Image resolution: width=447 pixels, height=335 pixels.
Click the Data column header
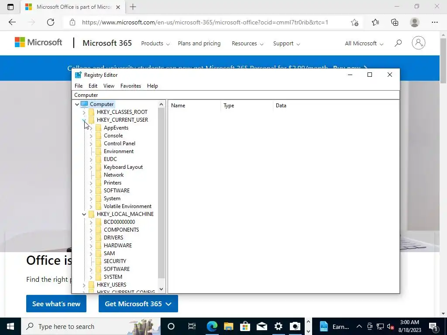coord(336,106)
